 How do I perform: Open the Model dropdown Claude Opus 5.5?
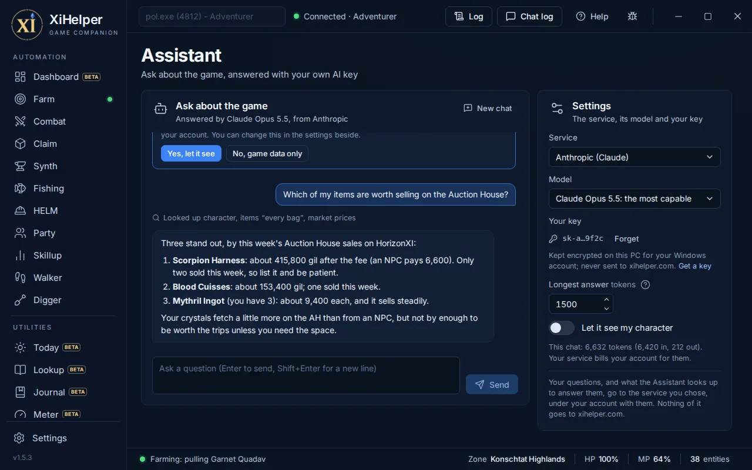pyautogui.click(x=634, y=199)
